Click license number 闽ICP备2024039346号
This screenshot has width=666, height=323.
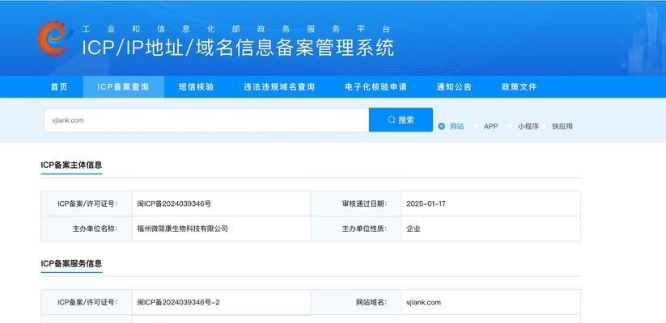point(174,203)
